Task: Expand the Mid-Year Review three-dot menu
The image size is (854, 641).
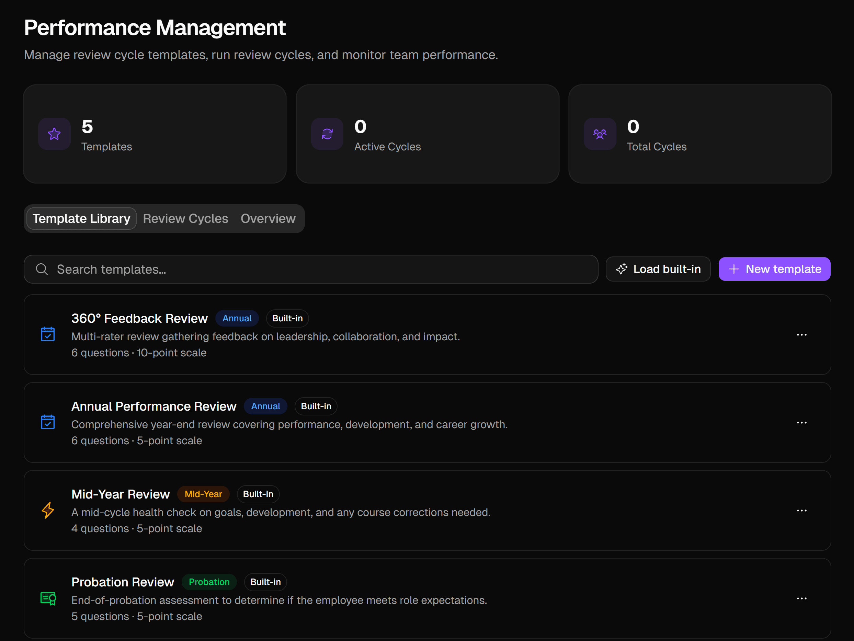Action: [x=801, y=511]
